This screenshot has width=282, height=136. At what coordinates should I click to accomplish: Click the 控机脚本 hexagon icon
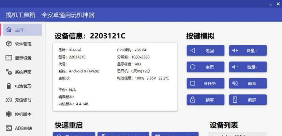tap(9, 114)
